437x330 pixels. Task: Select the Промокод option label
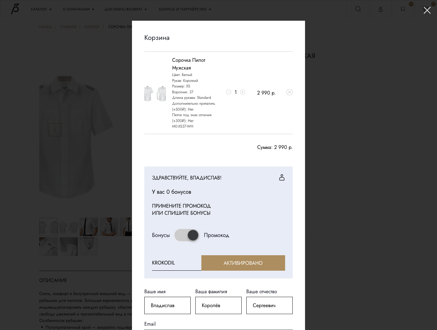point(216,235)
